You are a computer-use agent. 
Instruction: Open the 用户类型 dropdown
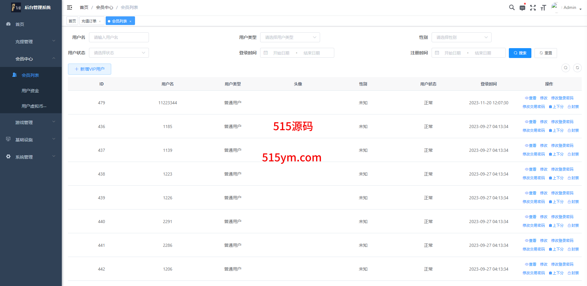pyautogui.click(x=290, y=37)
